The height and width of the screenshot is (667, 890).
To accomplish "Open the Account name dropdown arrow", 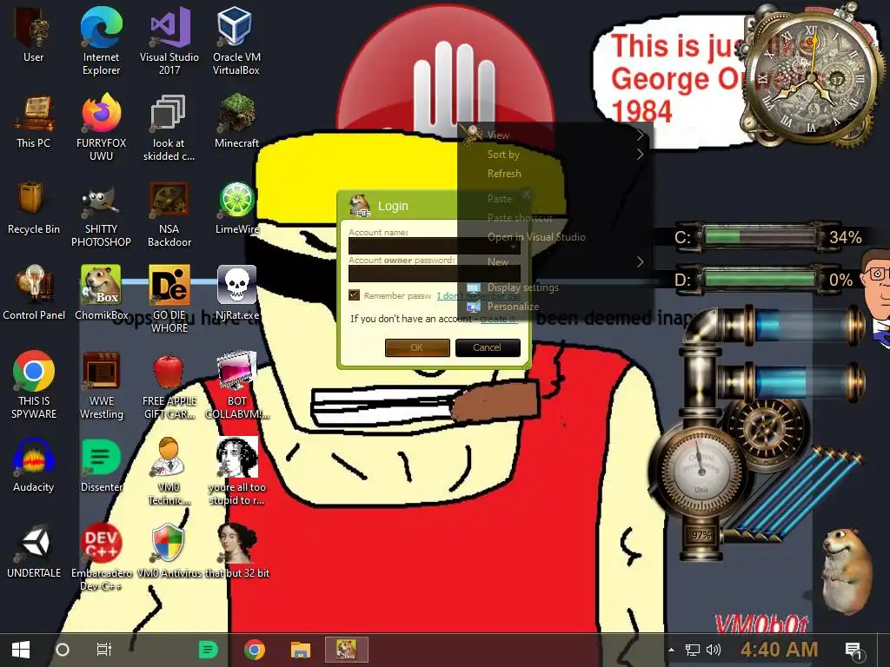I will [x=513, y=247].
